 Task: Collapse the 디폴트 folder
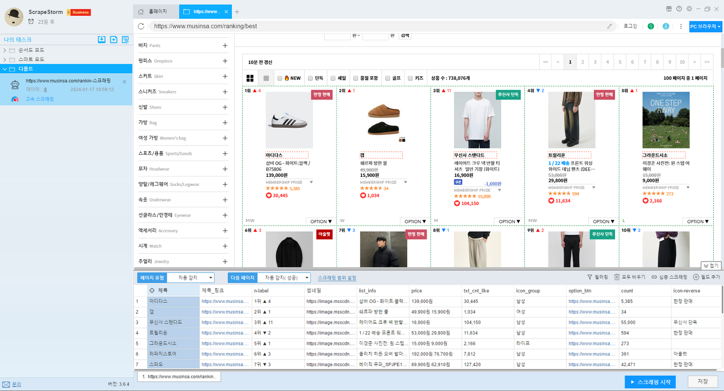point(5,68)
